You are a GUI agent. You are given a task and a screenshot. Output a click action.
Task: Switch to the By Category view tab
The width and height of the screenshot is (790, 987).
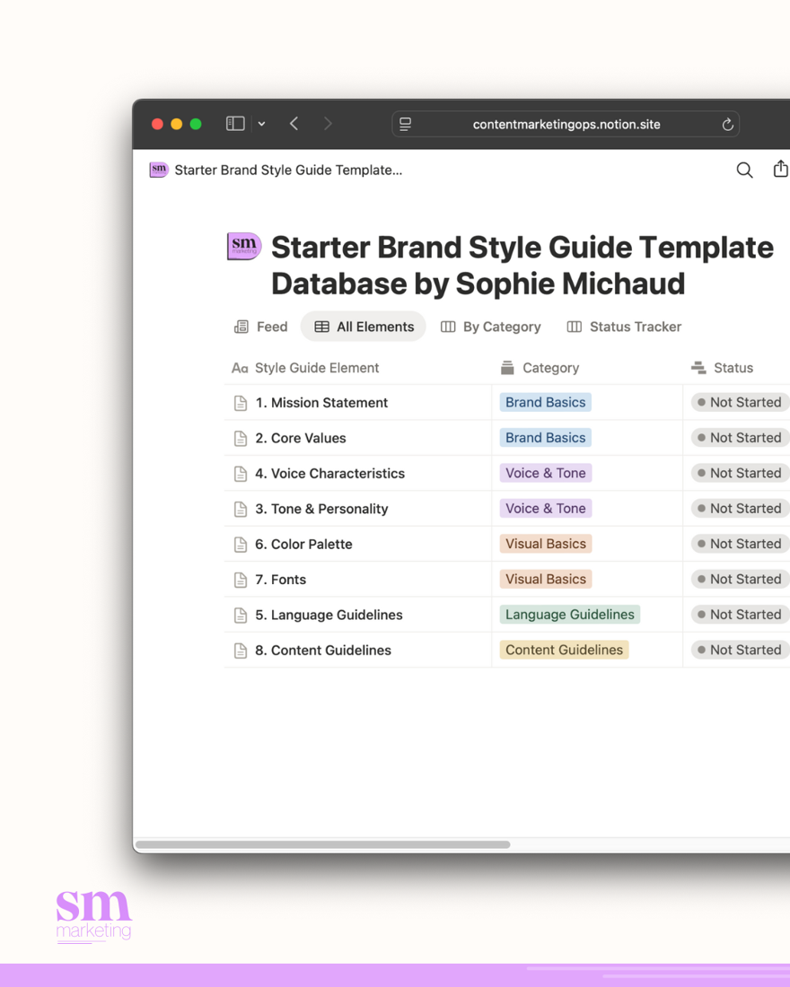click(491, 327)
